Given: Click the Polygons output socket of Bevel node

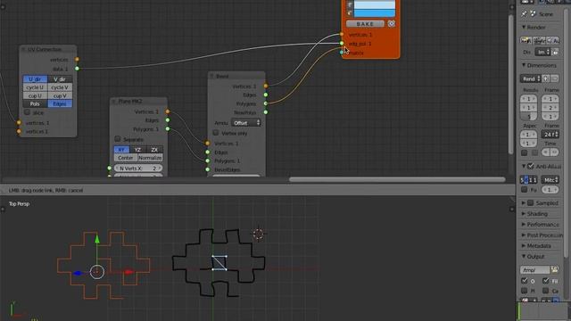Looking at the screenshot, I should coord(266,103).
